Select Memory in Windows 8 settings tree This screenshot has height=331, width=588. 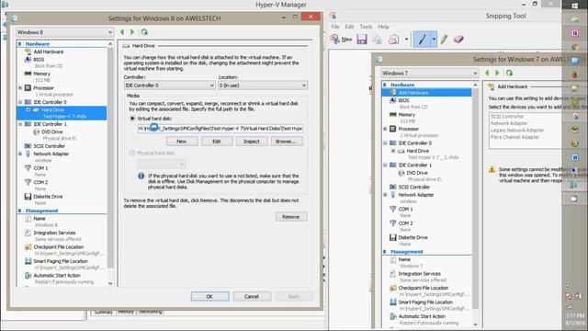pyautogui.click(x=41, y=74)
